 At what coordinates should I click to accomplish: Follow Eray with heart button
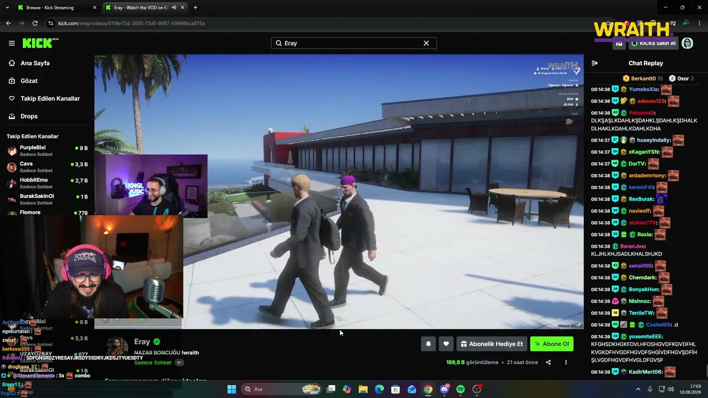[446, 344]
